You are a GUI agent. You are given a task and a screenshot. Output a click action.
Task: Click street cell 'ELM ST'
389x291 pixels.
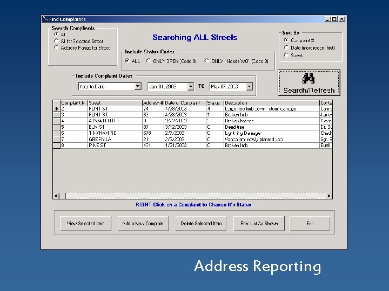point(115,127)
